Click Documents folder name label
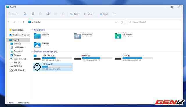 pos(87,35)
